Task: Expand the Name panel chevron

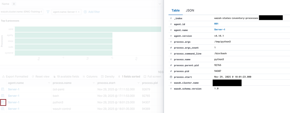Action: point(160,4)
